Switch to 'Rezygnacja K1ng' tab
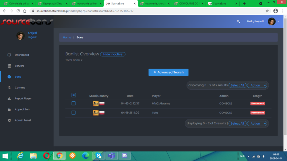The width and height of the screenshot is (287, 161). click(x=53, y=3)
